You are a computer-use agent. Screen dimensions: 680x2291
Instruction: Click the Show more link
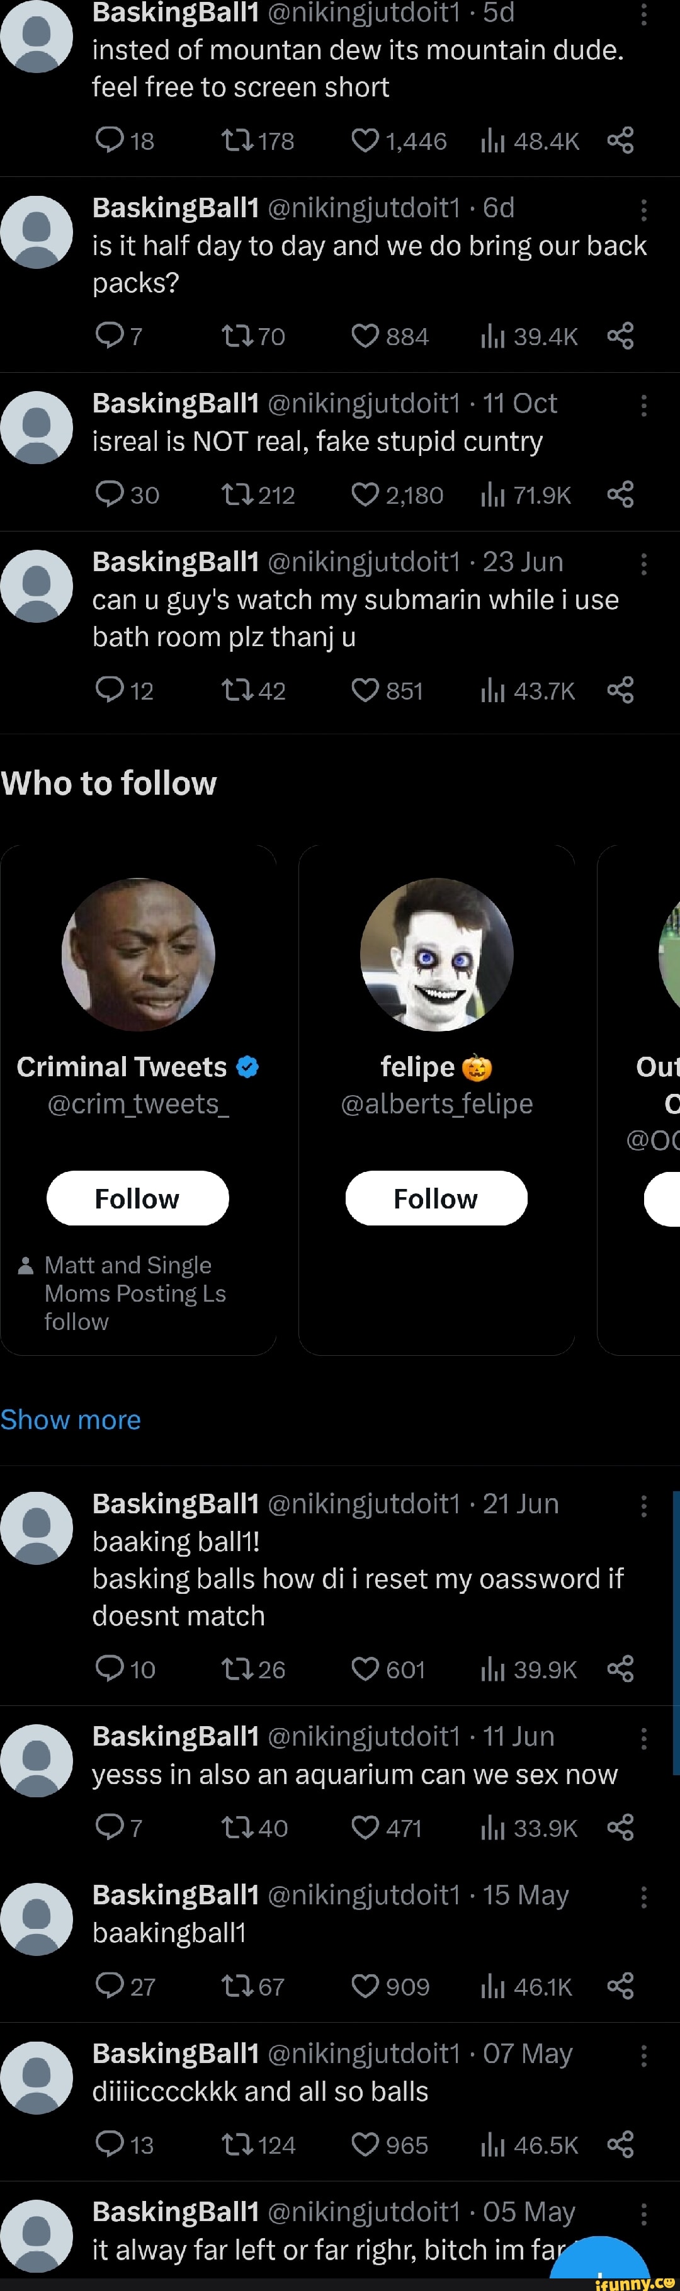[x=71, y=1419]
